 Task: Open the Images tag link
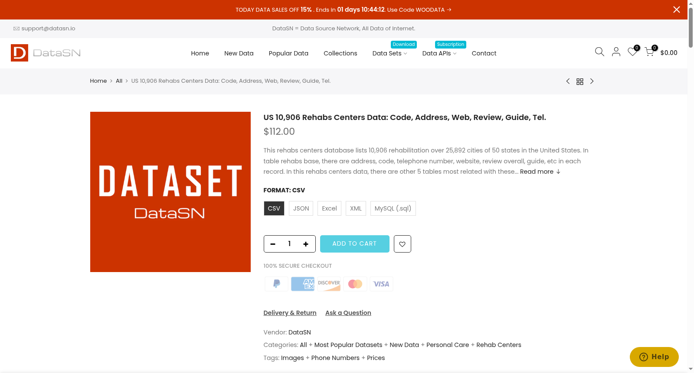(292, 358)
